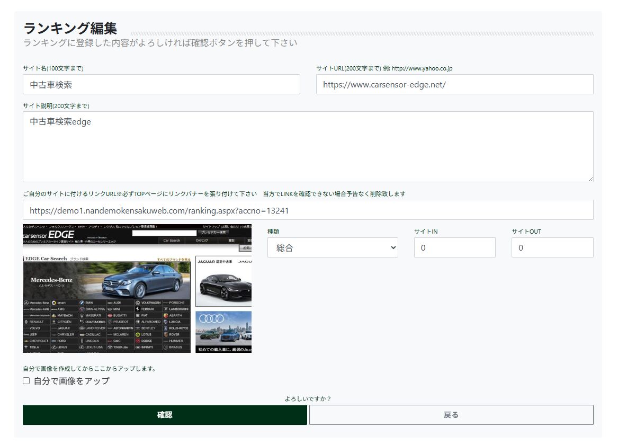618x444 pixels.
Task: Select the サイトOUT number field
Action: tap(552, 247)
